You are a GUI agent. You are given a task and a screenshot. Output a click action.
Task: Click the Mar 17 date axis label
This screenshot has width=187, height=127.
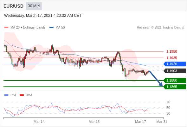(x=140, y=122)
